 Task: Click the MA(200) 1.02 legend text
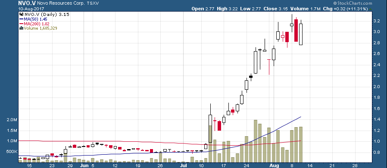click(37, 24)
